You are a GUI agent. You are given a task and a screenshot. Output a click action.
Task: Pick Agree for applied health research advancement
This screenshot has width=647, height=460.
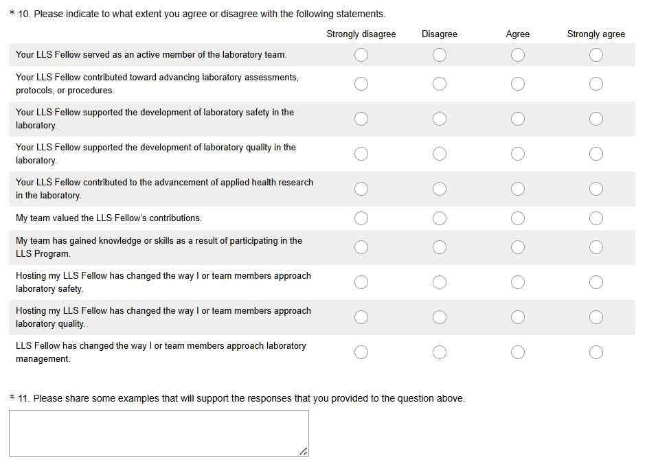[518, 189]
